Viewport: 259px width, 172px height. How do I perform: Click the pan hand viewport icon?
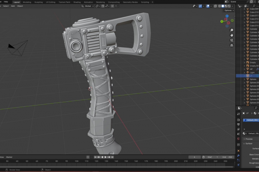pyautogui.click(x=232, y=35)
